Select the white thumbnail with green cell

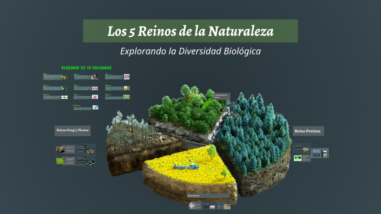64,97
